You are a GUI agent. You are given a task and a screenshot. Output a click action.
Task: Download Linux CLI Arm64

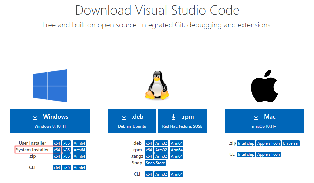pyautogui.click(x=177, y=174)
